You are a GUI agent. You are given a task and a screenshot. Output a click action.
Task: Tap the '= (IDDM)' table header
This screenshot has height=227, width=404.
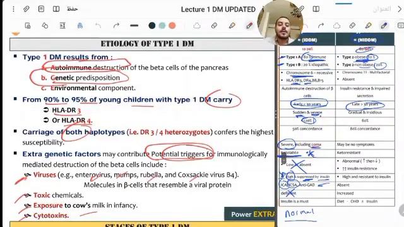pos(307,40)
